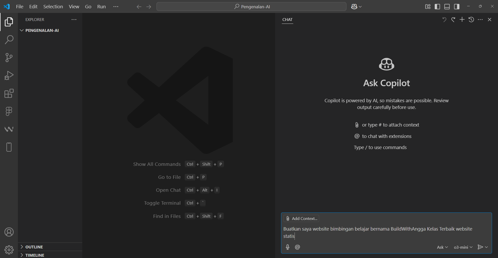This screenshot has width=498, height=258.
Task: Open the mobile device preview icon
Action: [9, 147]
